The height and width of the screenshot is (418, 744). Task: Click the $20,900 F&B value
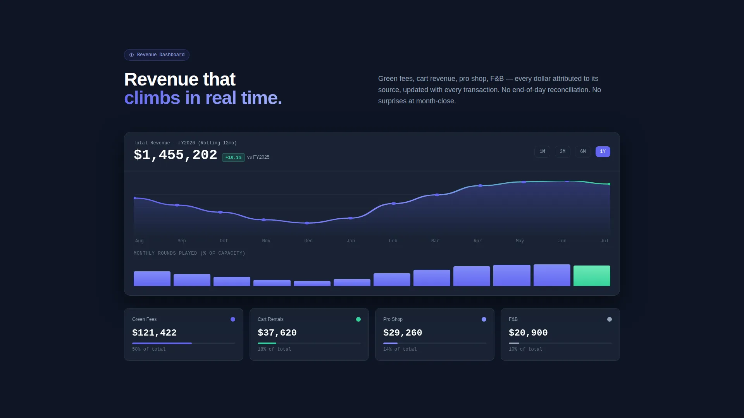(528, 333)
